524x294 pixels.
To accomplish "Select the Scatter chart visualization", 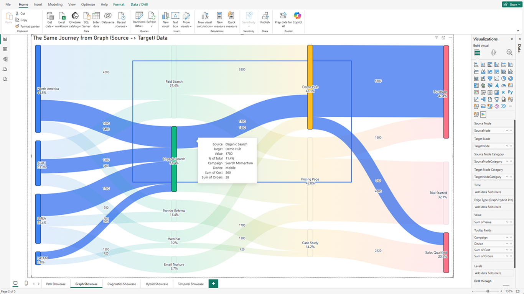I will (497, 78).
